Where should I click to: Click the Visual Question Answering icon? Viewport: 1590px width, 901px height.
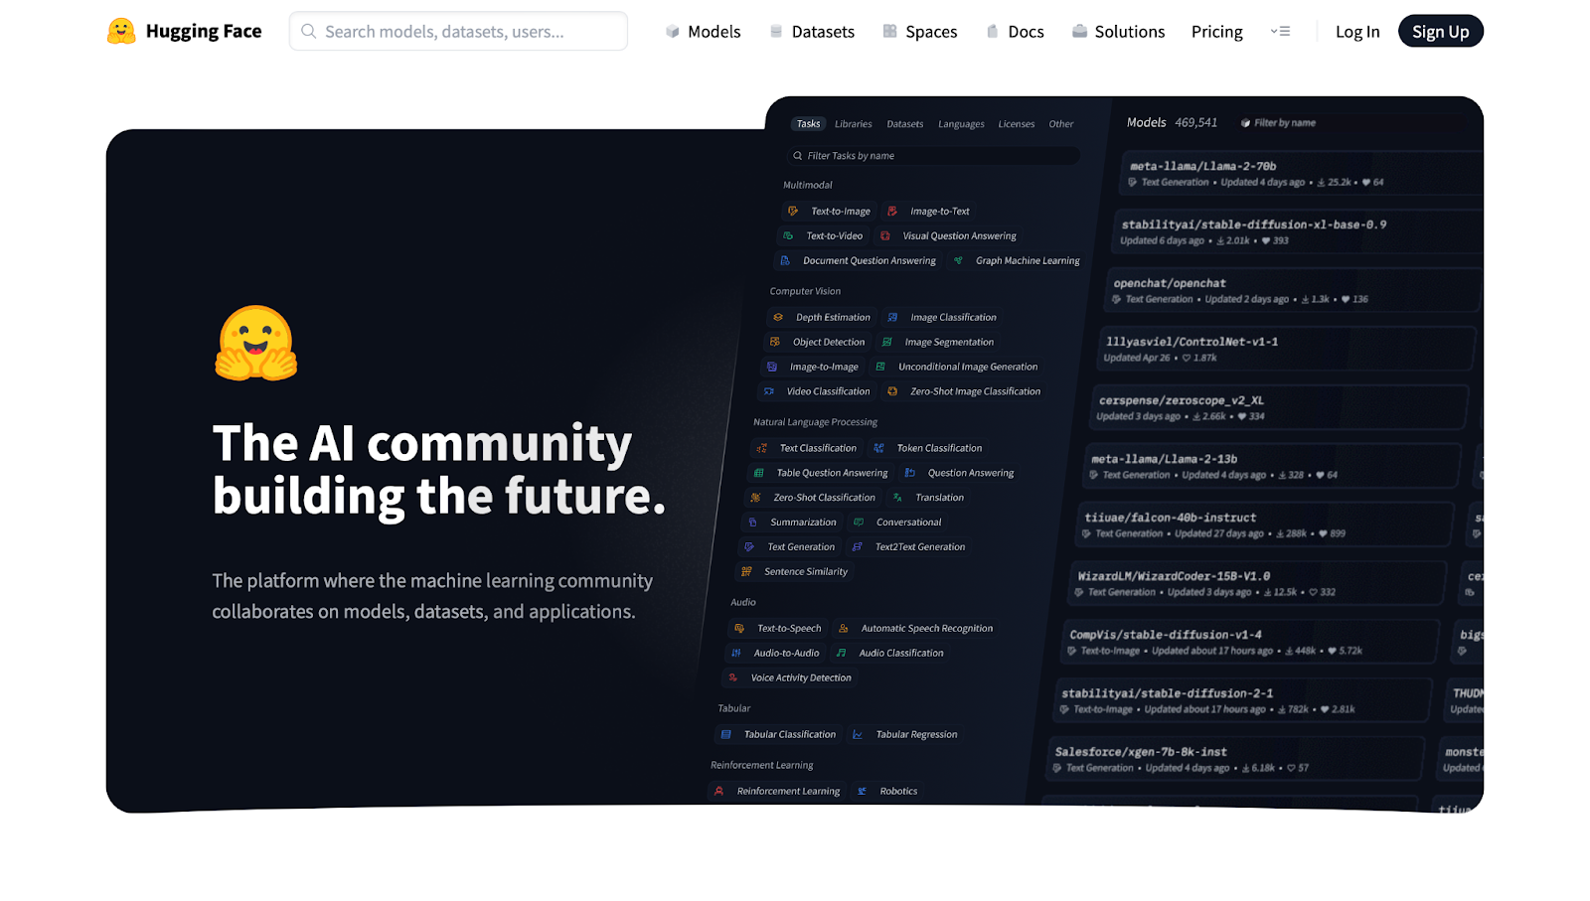pyautogui.click(x=884, y=235)
